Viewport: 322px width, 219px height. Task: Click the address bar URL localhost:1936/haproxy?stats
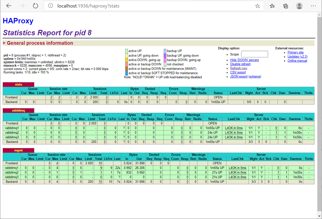(x=88, y=6)
